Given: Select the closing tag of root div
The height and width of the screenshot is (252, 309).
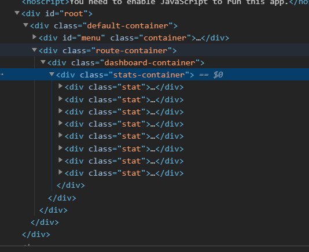Looking at the screenshot, I should pos(36,235).
